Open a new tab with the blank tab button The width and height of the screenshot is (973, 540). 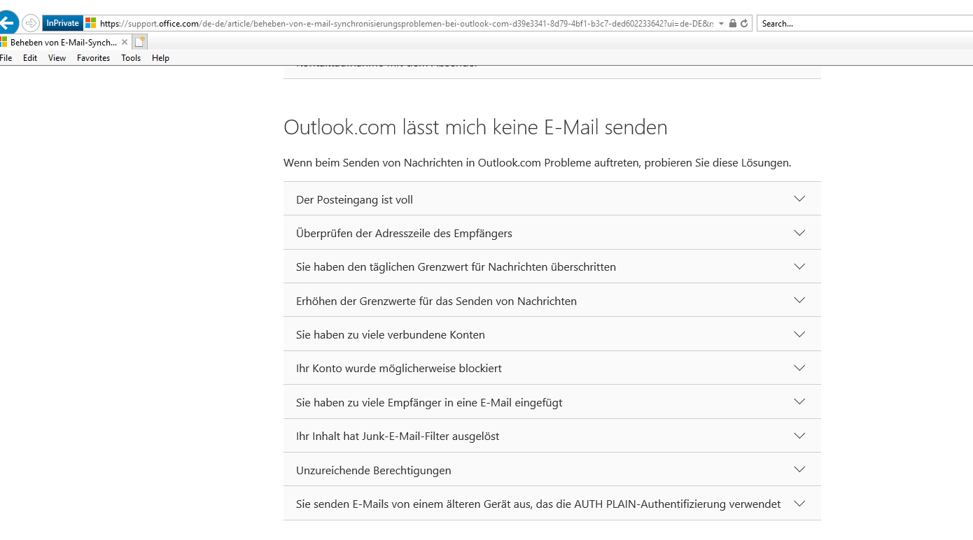click(x=140, y=42)
